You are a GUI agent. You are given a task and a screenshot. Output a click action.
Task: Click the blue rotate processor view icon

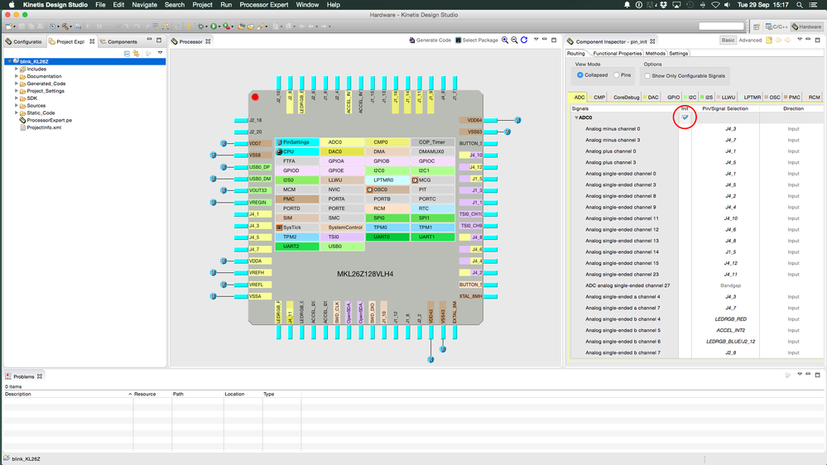524,41
